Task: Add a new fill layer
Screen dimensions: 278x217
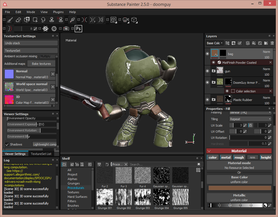Action: (254, 43)
